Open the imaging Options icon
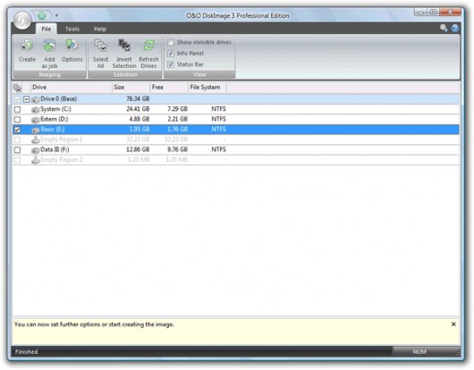 [72, 45]
